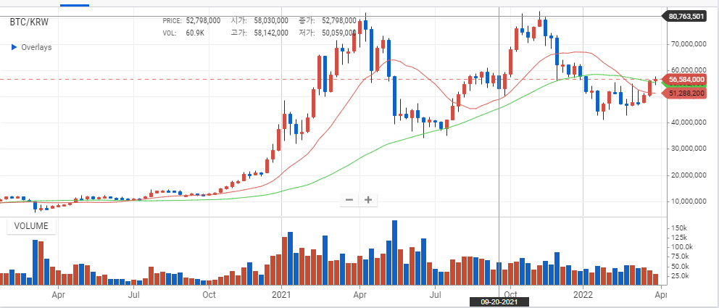719x308 pixels.
Task: Click the 시가 value 58,030,000
Action: 270,20
